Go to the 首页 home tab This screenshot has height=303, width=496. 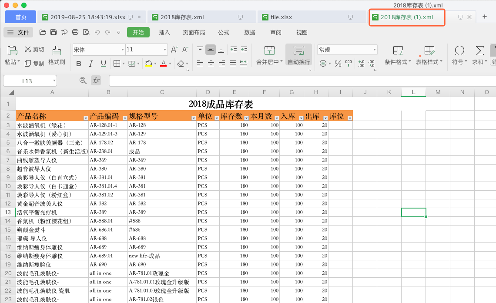click(x=21, y=17)
